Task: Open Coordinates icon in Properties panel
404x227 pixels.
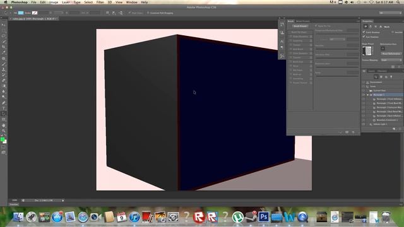Action: 381,26
